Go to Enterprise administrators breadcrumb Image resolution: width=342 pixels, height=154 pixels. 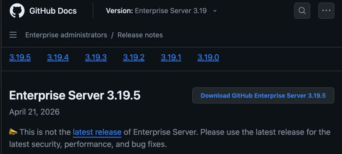(66, 35)
